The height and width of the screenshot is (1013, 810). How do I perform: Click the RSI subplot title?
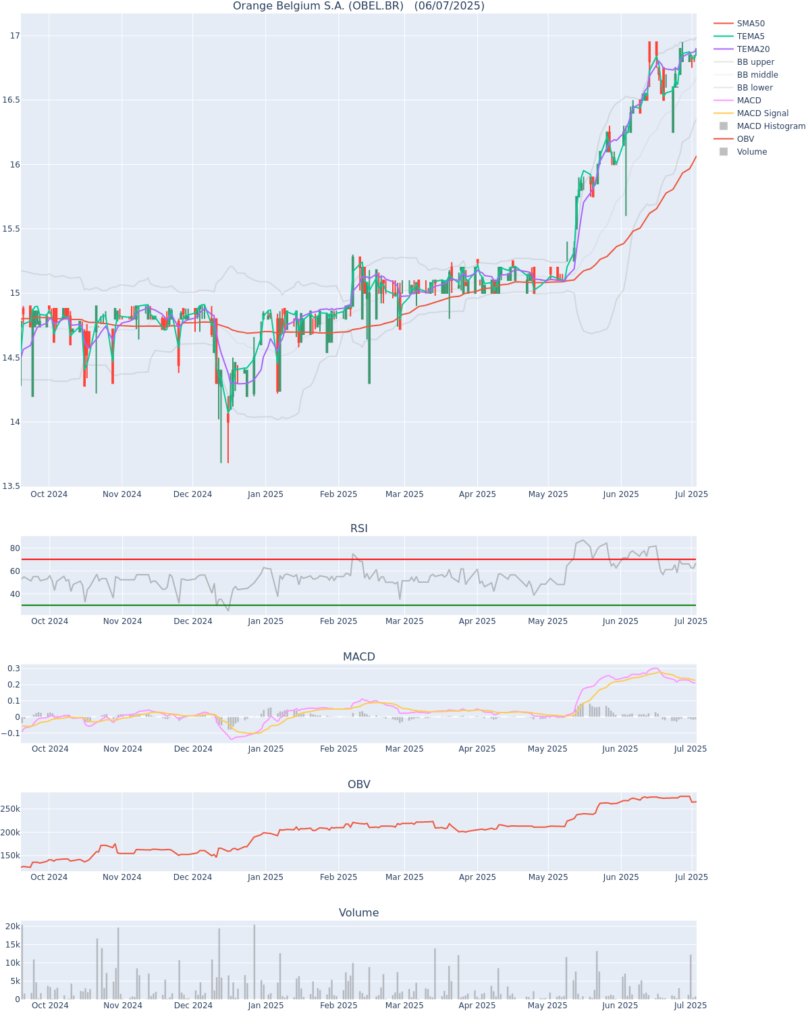[x=359, y=528]
